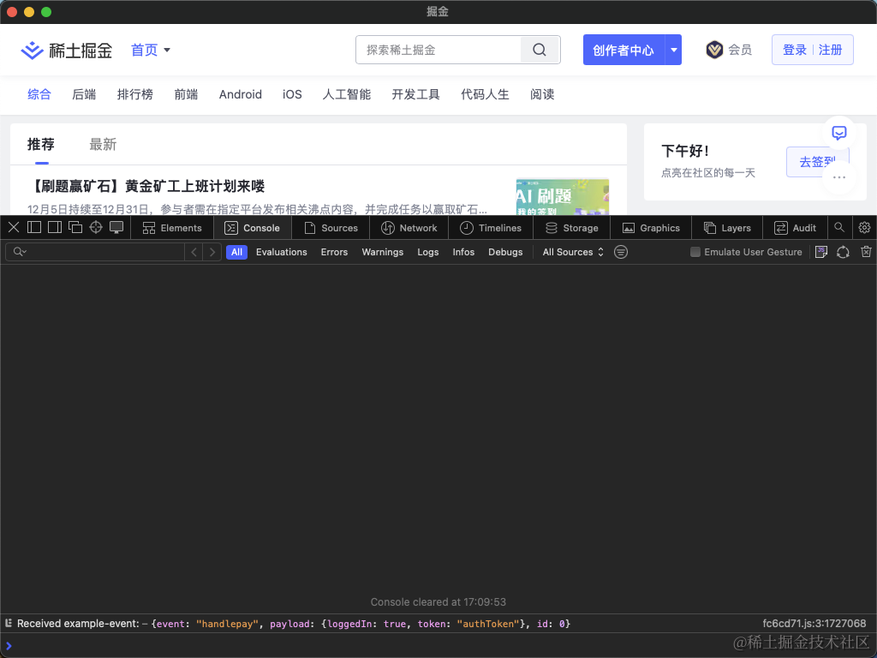The image size is (877, 658).
Task: Click the console filter search icon
Action: point(20,252)
